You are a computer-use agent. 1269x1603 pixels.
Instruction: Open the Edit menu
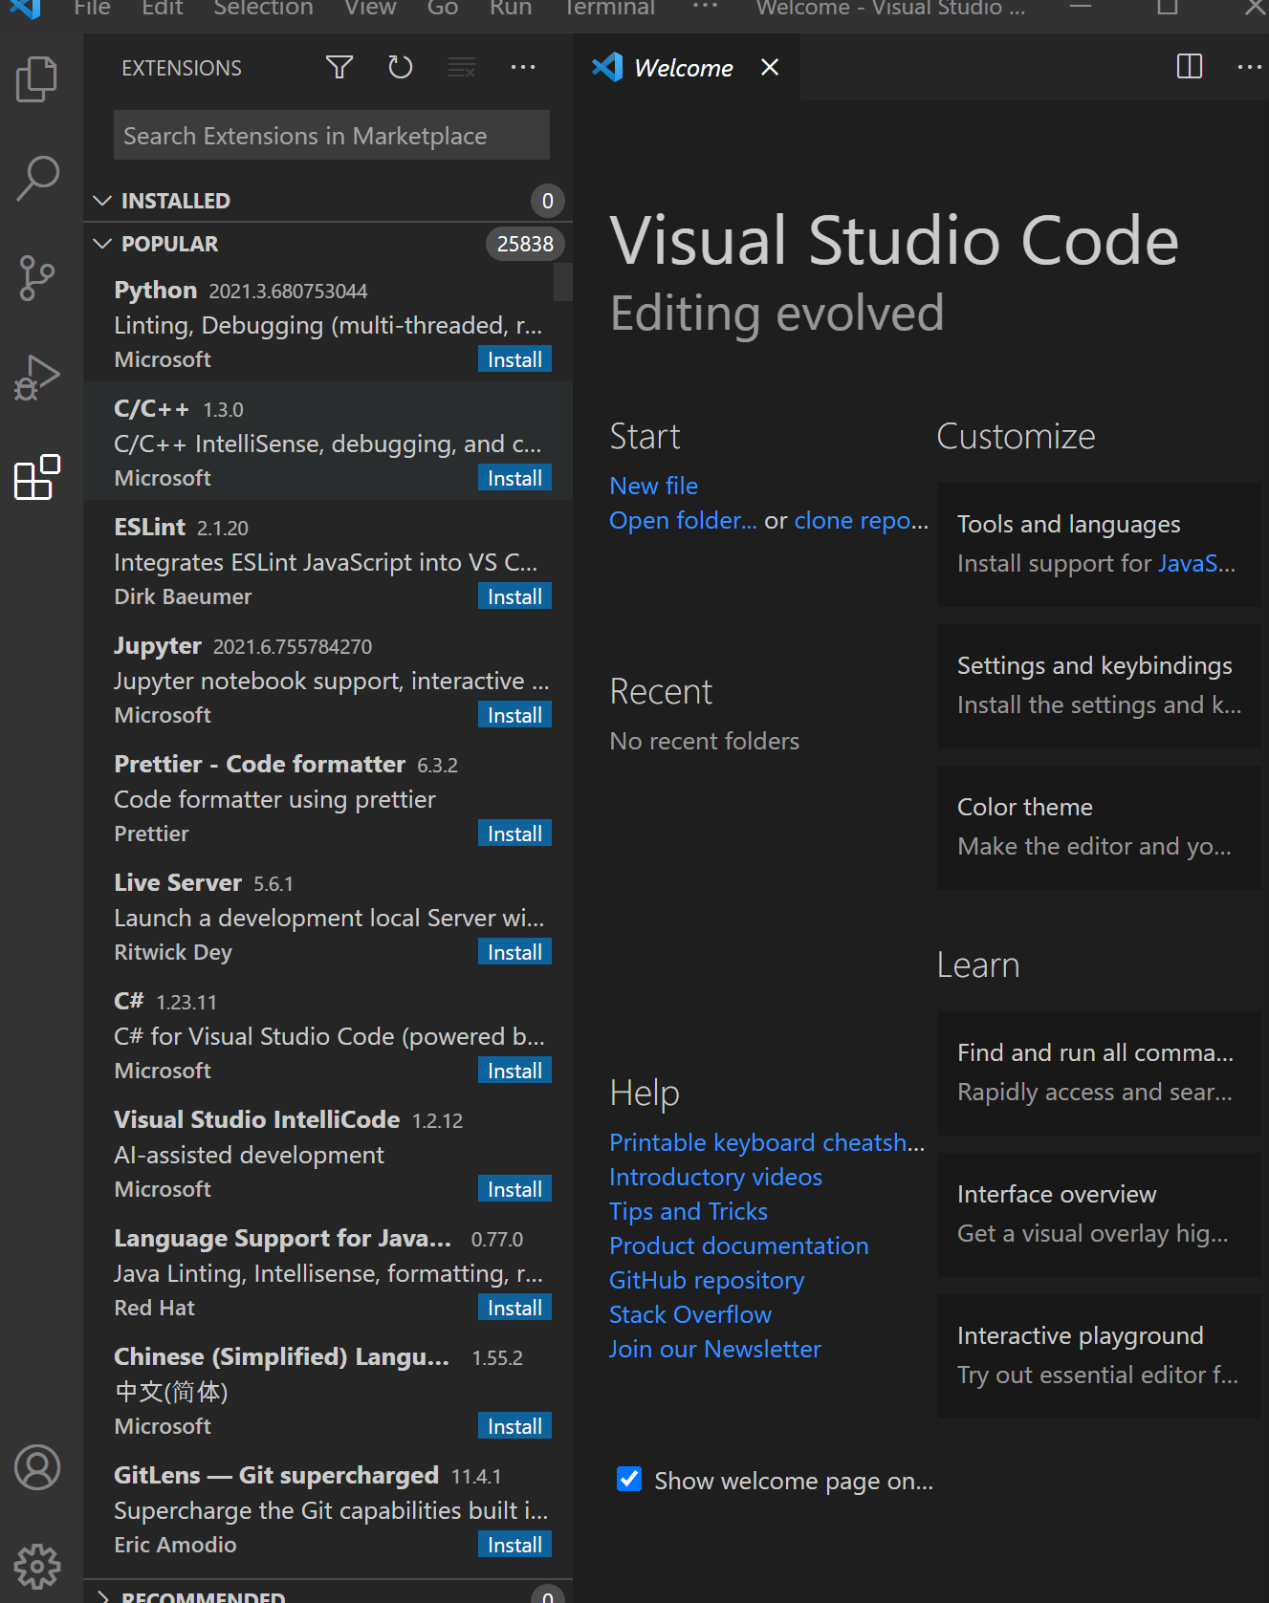pyautogui.click(x=163, y=9)
